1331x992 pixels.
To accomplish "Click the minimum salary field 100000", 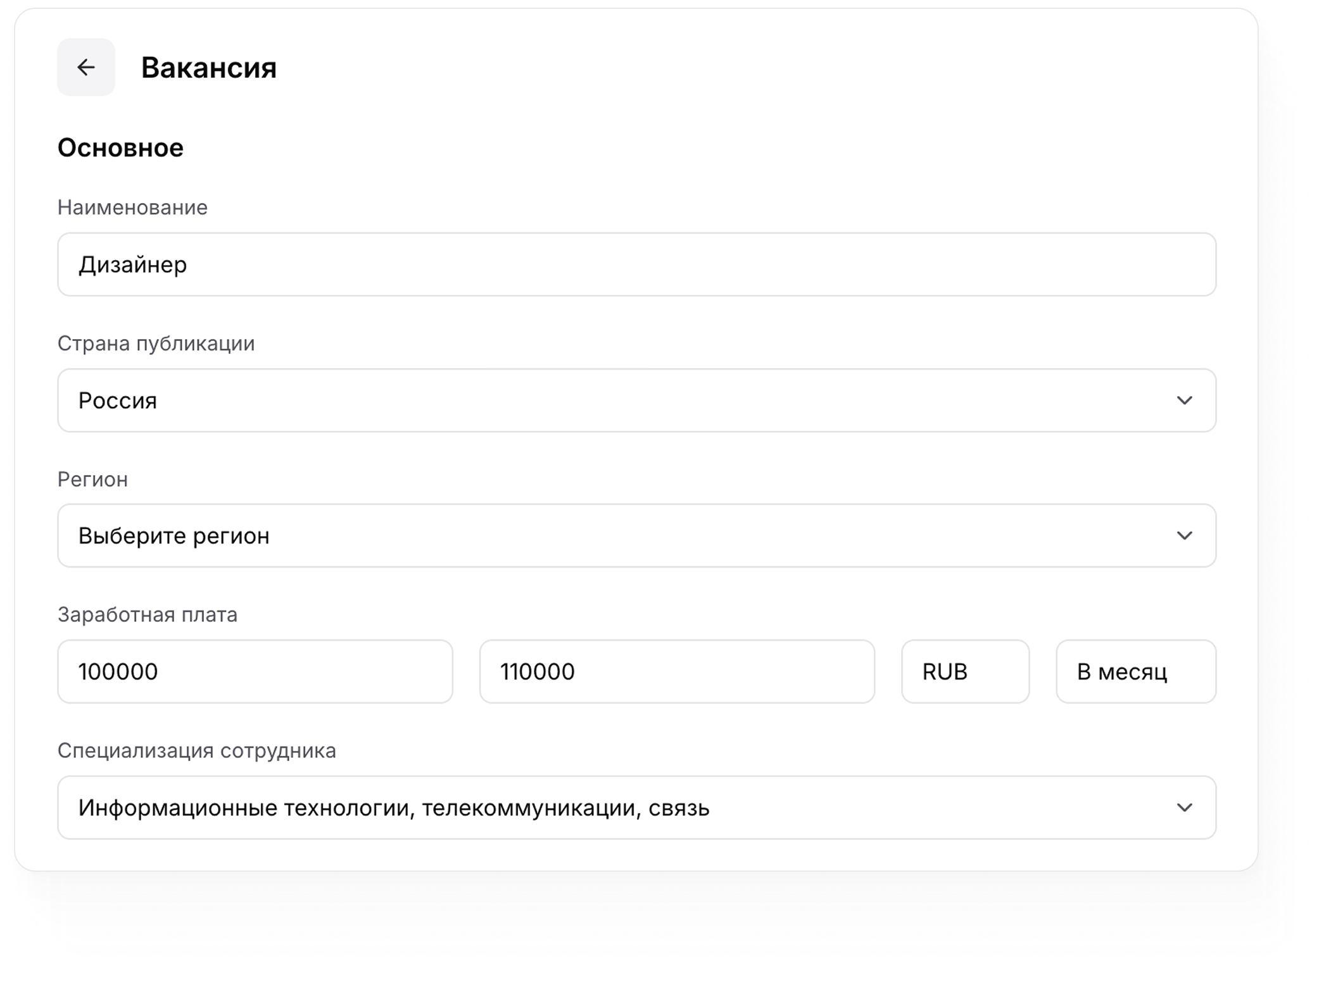I will pyautogui.click(x=255, y=671).
